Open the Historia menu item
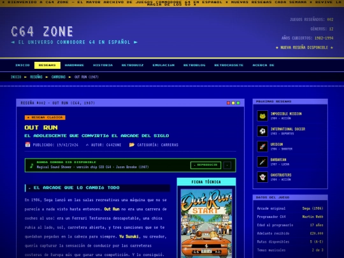Image resolution: width=344 pixels, height=258 pixels. (103, 65)
